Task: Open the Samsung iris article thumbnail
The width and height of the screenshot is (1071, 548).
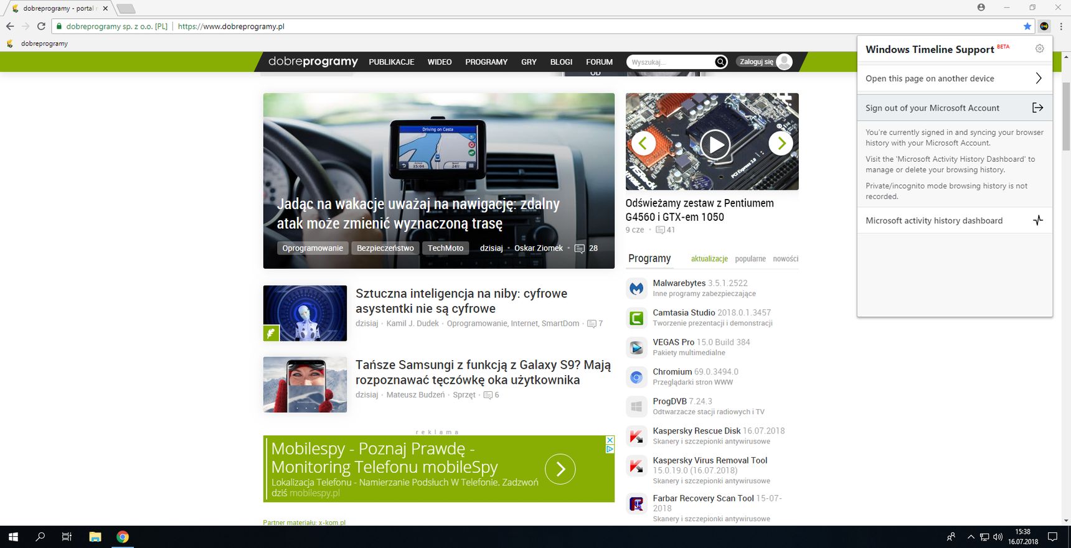Action: [305, 384]
